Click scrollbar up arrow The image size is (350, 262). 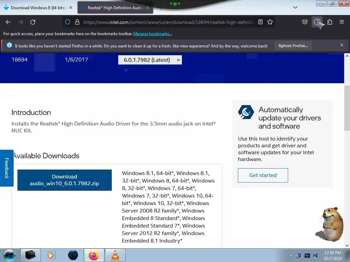pyautogui.click(x=347, y=56)
